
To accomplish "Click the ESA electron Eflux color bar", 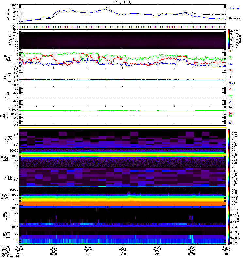I will coord(229,196).
